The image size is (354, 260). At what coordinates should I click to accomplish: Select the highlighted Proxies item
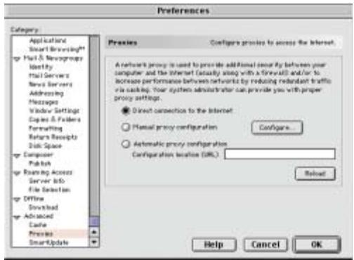[41, 234]
